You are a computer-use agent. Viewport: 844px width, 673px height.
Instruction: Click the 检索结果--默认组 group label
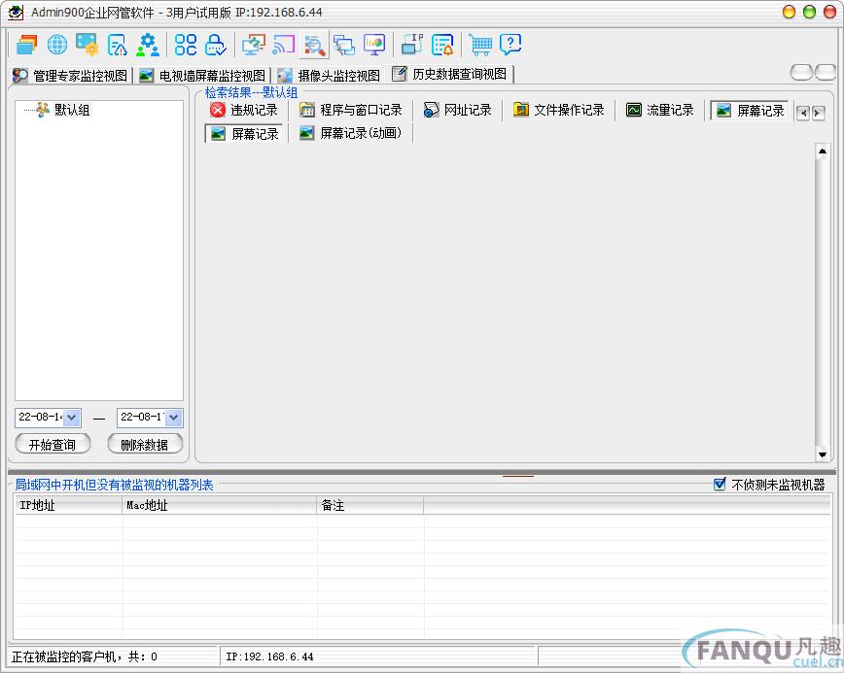(252, 92)
